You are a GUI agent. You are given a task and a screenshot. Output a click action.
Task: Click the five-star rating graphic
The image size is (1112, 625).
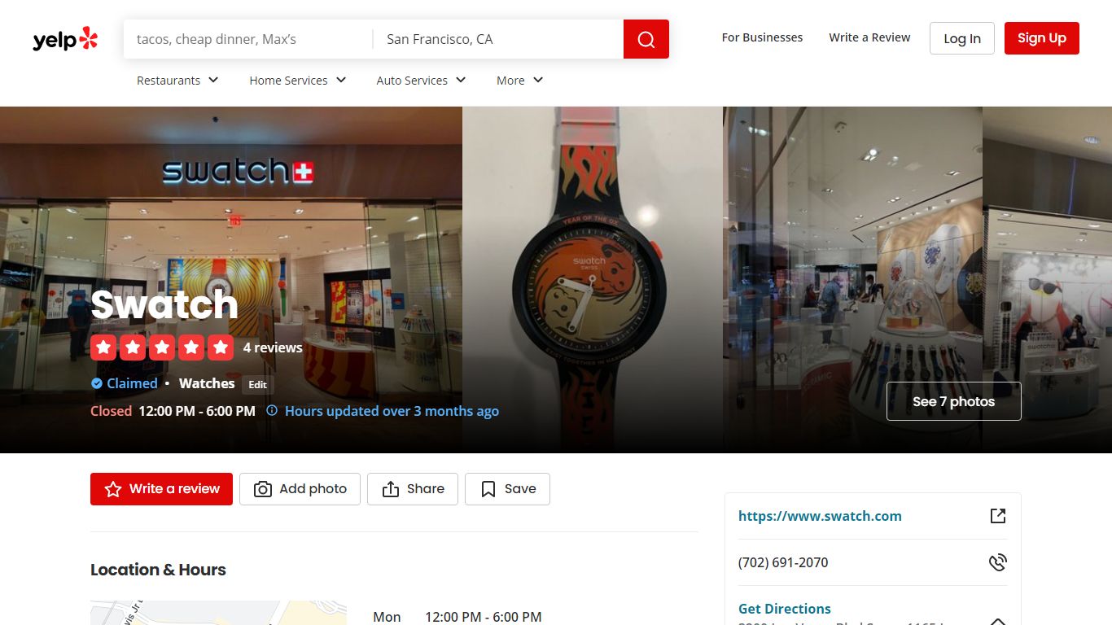[x=162, y=347]
